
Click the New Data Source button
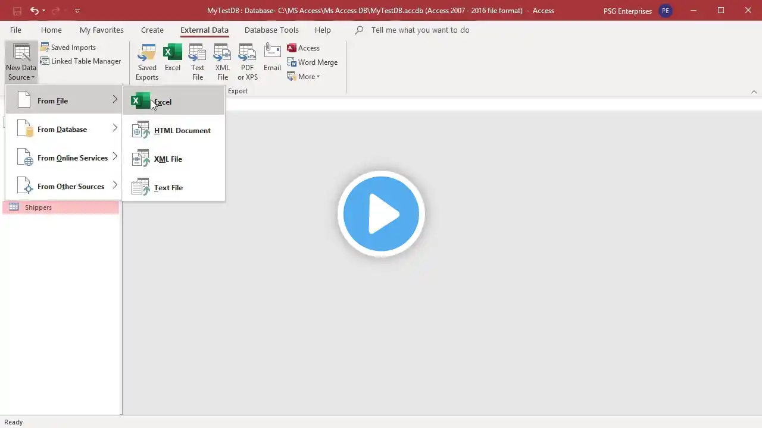[21, 62]
